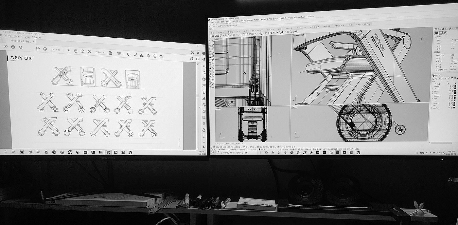Toggle the Project (투영) osnap checkbox
The width and height of the screenshot is (458, 225).
click(x=281, y=147)
